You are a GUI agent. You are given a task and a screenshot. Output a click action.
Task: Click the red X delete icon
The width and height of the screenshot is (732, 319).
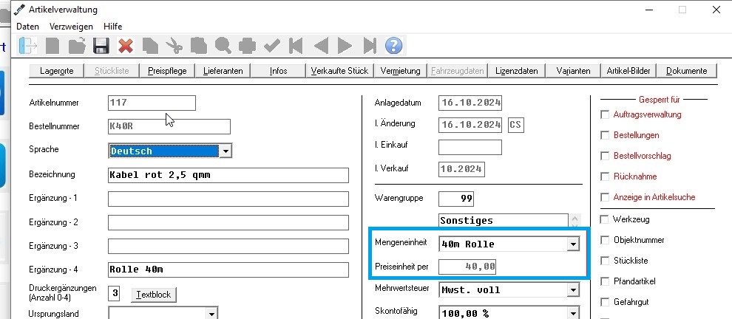click(126, 46)
